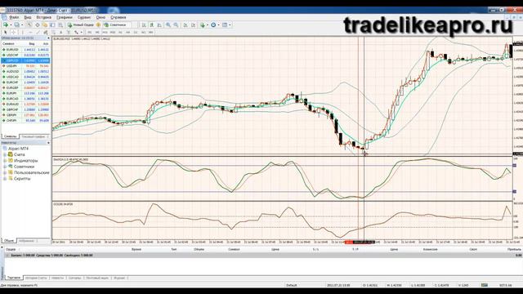This screenshot has height=294, width=523.
Task: Open the dropdown arrow beside Periods
Action: (218, 24)
